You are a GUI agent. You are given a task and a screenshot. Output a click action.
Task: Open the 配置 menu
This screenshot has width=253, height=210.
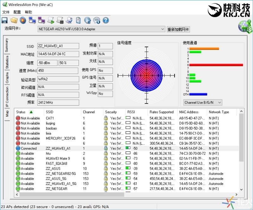17,12
